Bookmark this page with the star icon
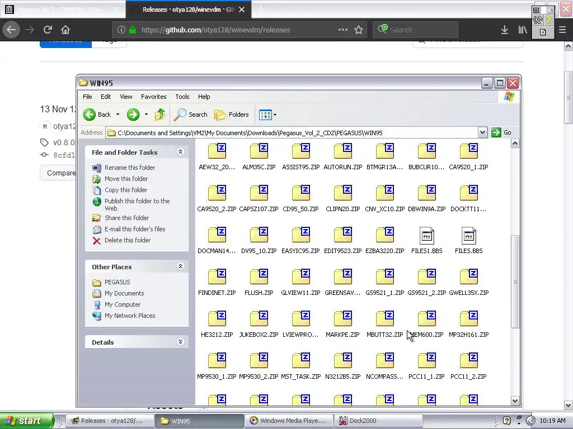 [359, 30]
